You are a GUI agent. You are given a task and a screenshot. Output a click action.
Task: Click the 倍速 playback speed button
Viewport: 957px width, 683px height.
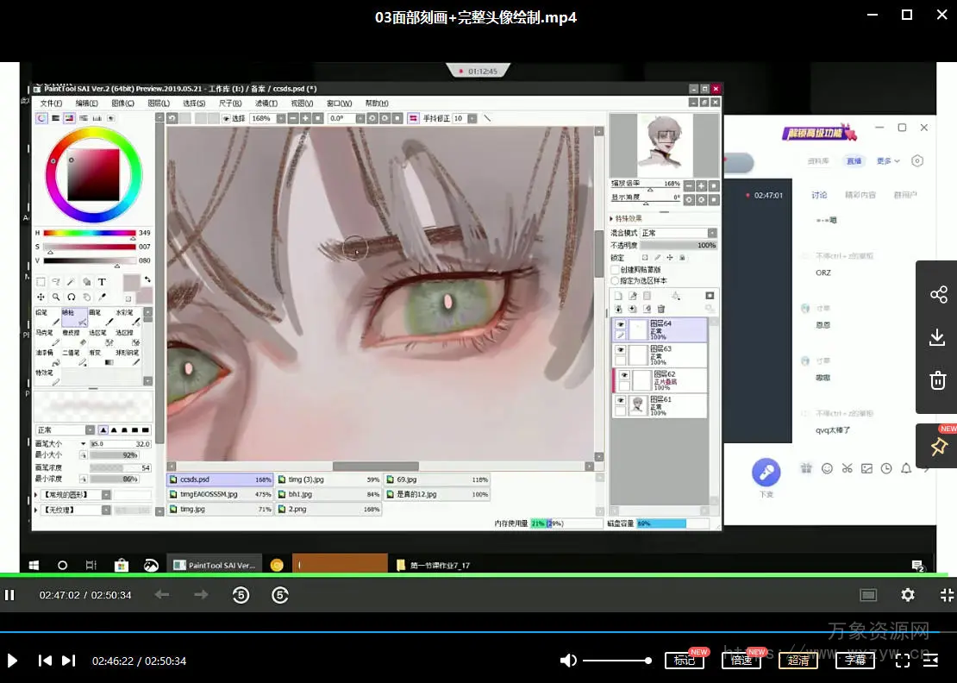point(741,661)
